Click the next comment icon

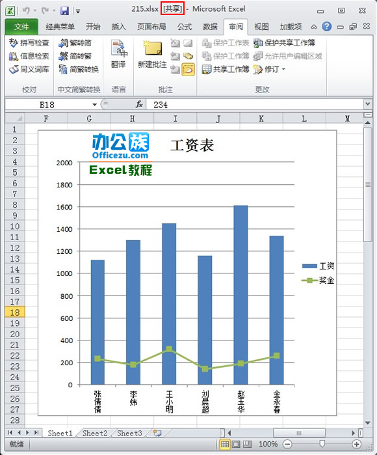click(x=175, y=70)
